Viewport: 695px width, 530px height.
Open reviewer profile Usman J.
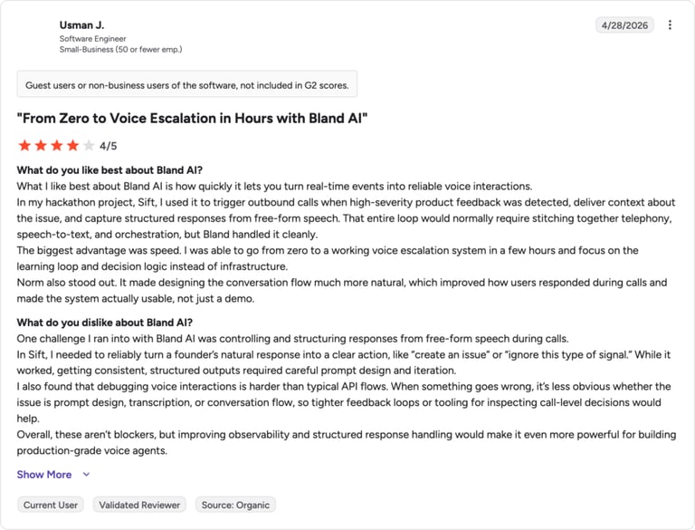[82, 24]
